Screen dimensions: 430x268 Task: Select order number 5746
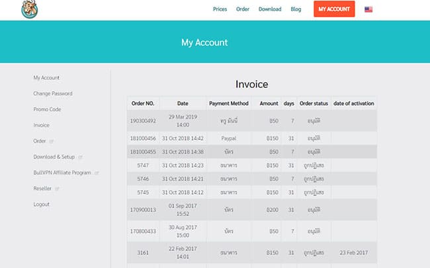143,179
